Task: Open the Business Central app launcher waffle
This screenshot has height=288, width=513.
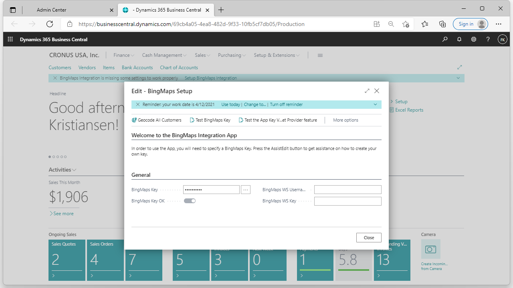Action: [10, 39]
